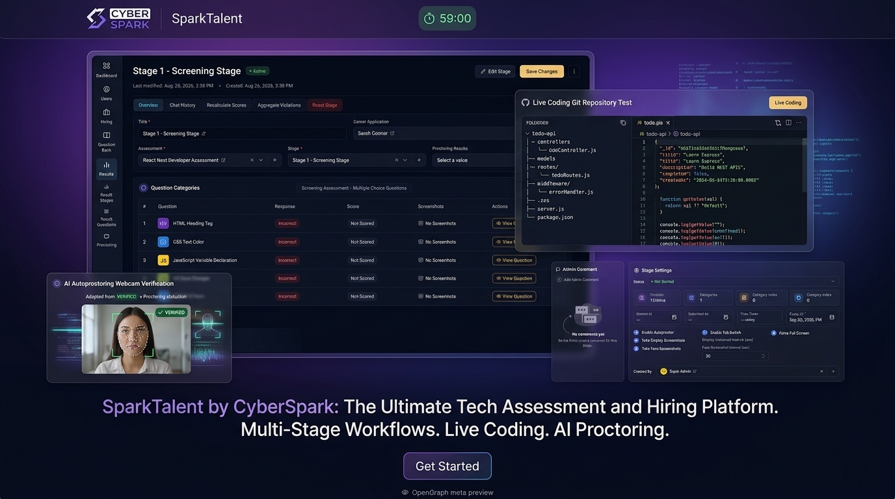Open errorHandler.js in the file tree
The width and height of the screenshot is (895, 499).
coord(571,192)
